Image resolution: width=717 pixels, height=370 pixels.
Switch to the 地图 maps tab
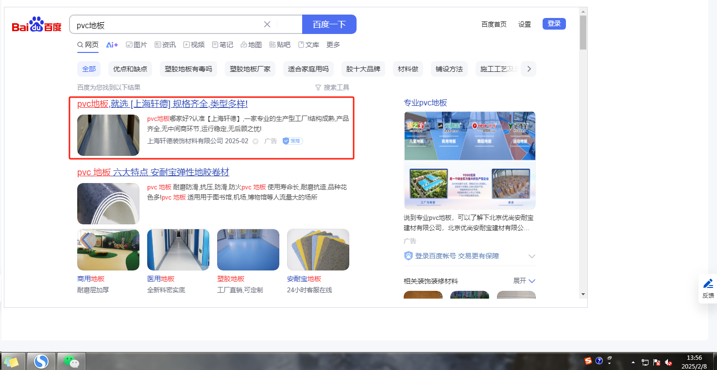(x=251, y=45)
